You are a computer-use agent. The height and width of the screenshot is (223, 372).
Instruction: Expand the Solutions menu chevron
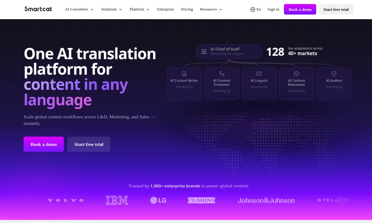click(120, 10)
